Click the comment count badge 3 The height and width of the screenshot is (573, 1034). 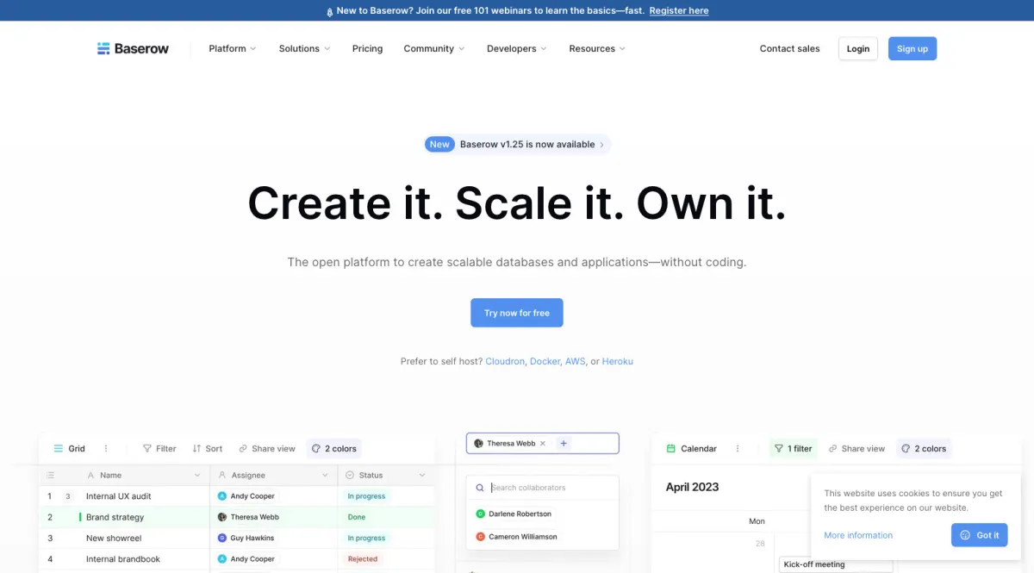pyautogui.click(x=68, y=496)
